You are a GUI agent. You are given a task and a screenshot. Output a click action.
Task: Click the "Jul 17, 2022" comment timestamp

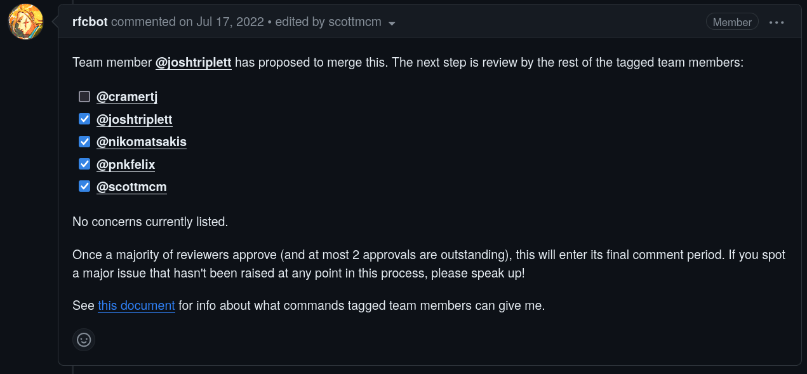[x=230, y=22]
